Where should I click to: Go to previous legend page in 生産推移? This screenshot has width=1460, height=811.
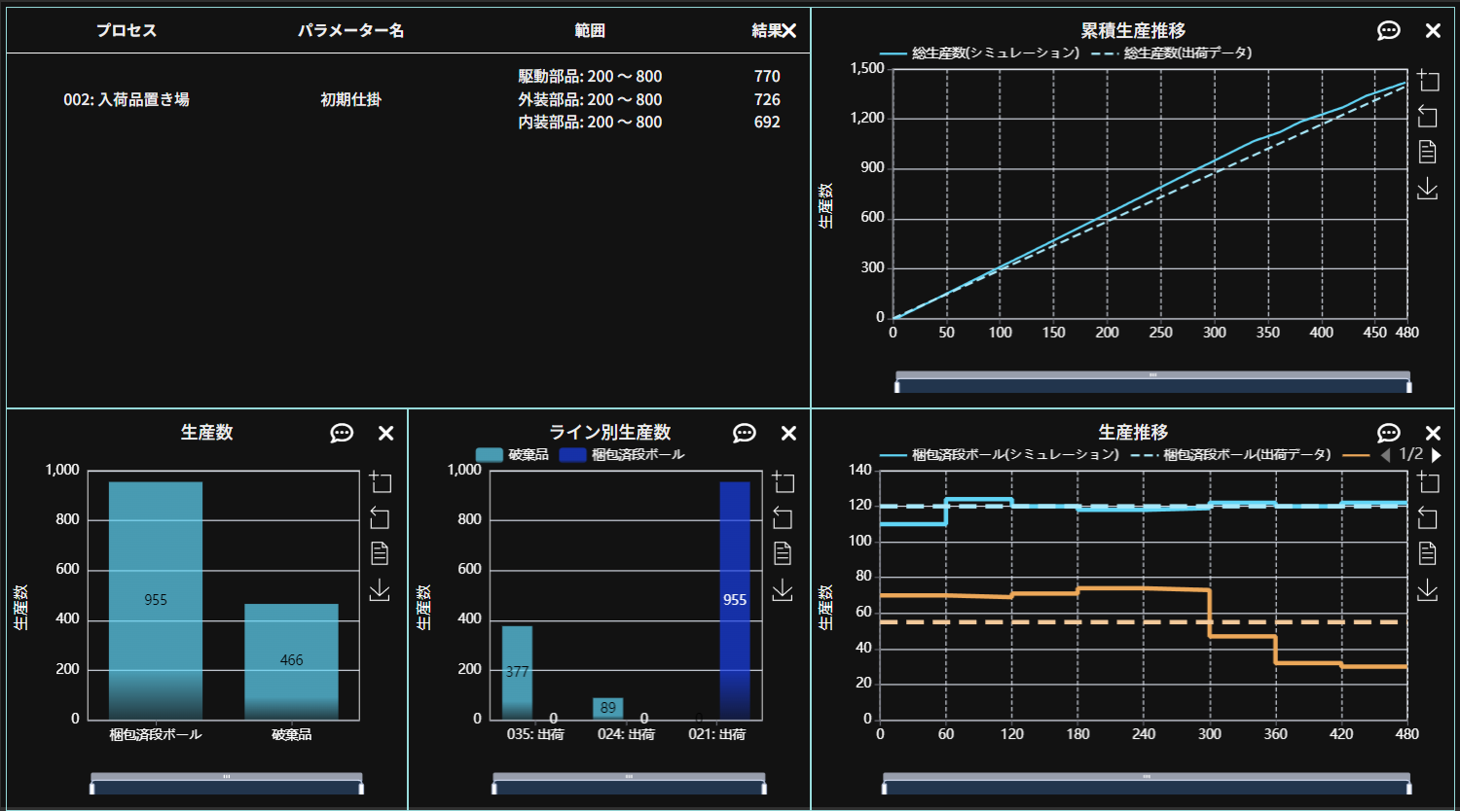pyautogui.click(x=1386, y=455)
